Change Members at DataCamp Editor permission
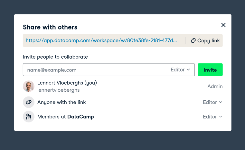Viewport: 245px width, 150px height. 212,117
